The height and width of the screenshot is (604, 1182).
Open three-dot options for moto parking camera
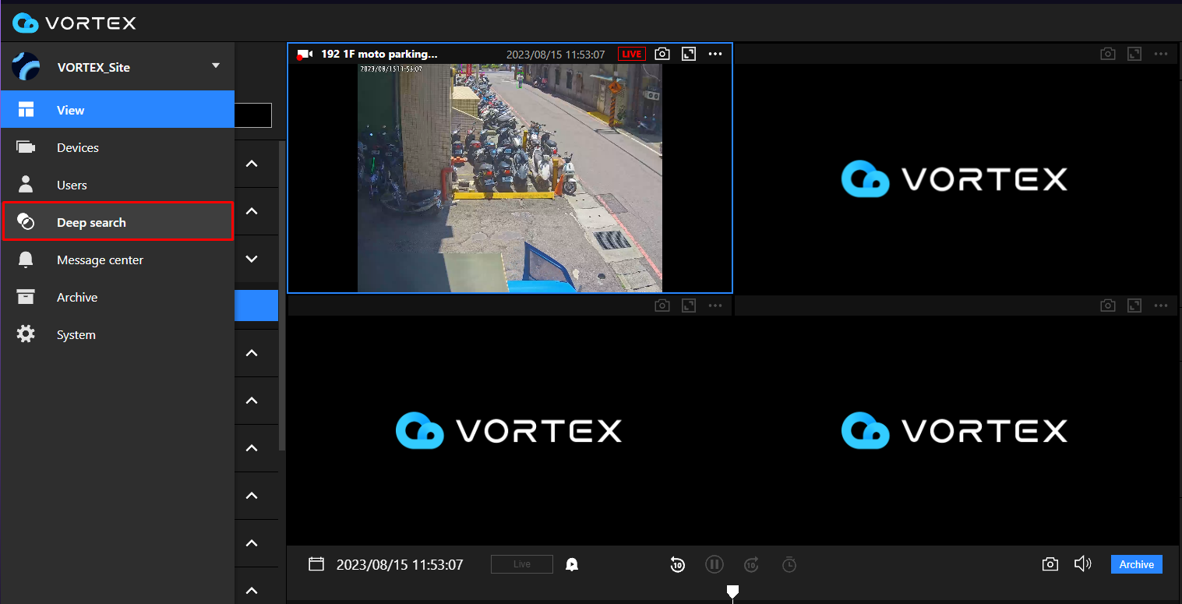(x=715, y=54)
